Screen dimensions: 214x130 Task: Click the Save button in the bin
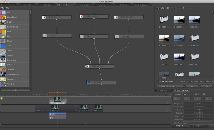[x=192, y=86]
